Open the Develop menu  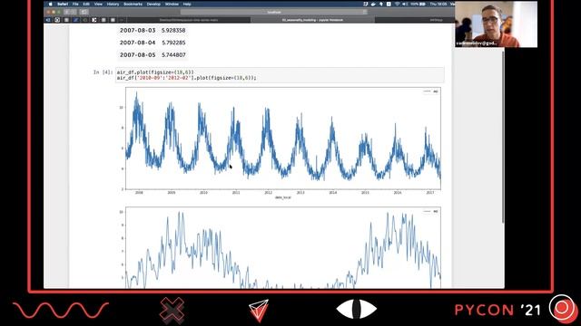pyautogui.click(x=153, y=4)
